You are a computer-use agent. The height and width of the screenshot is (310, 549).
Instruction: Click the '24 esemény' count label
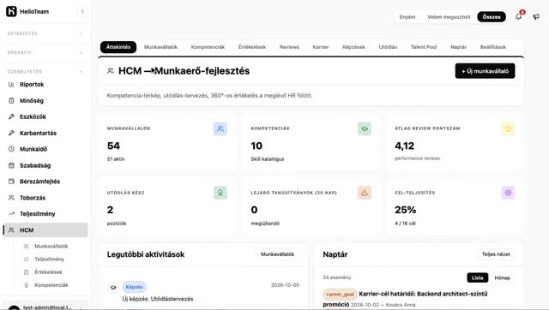coord(337,277)
